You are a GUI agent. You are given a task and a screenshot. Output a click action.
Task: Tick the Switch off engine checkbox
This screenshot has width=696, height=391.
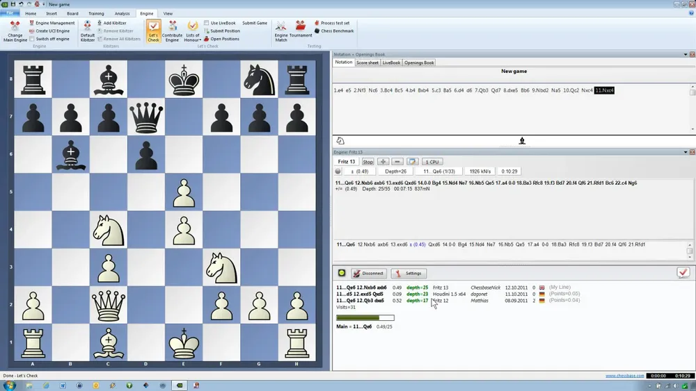coord(32,39)
